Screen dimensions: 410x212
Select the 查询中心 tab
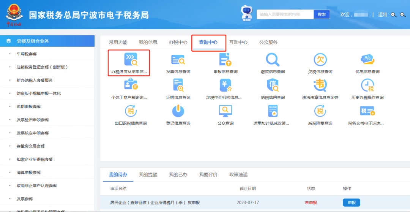tap(208, 42)
